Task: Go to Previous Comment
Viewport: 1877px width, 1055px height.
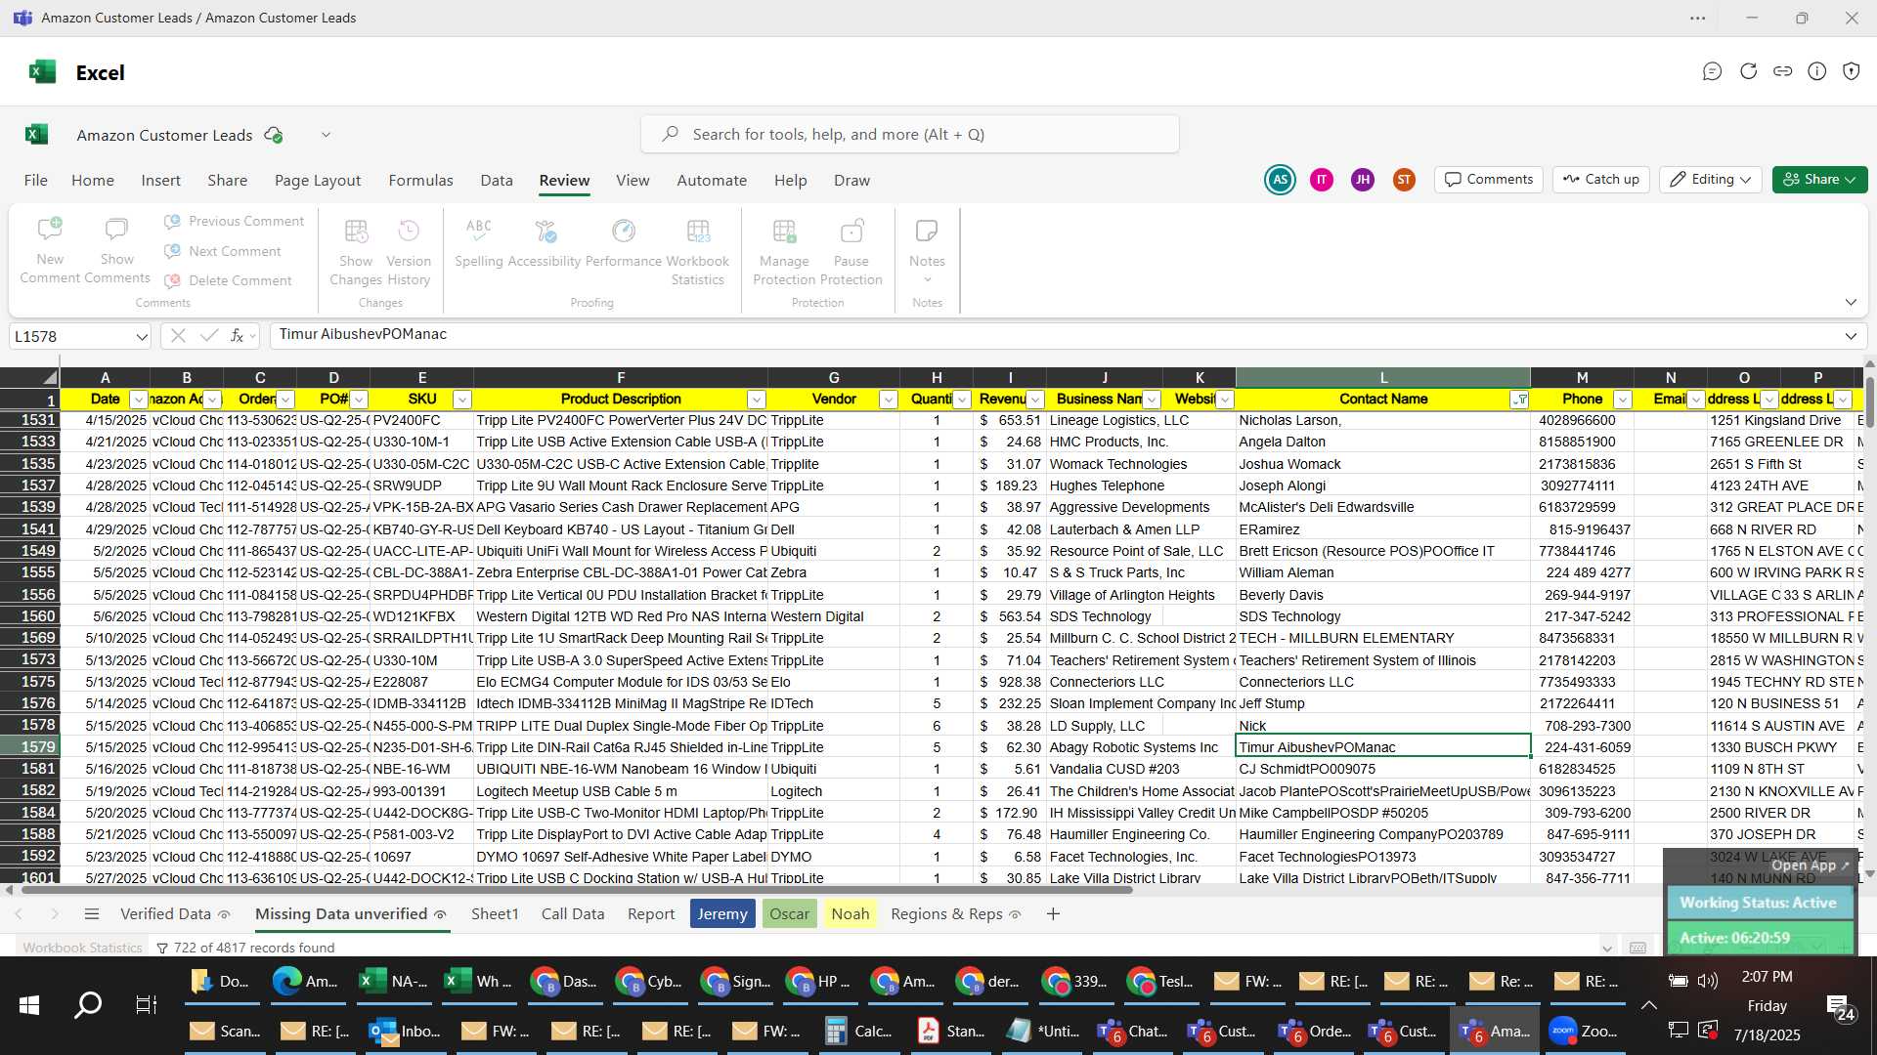Action: coord(235,222)
